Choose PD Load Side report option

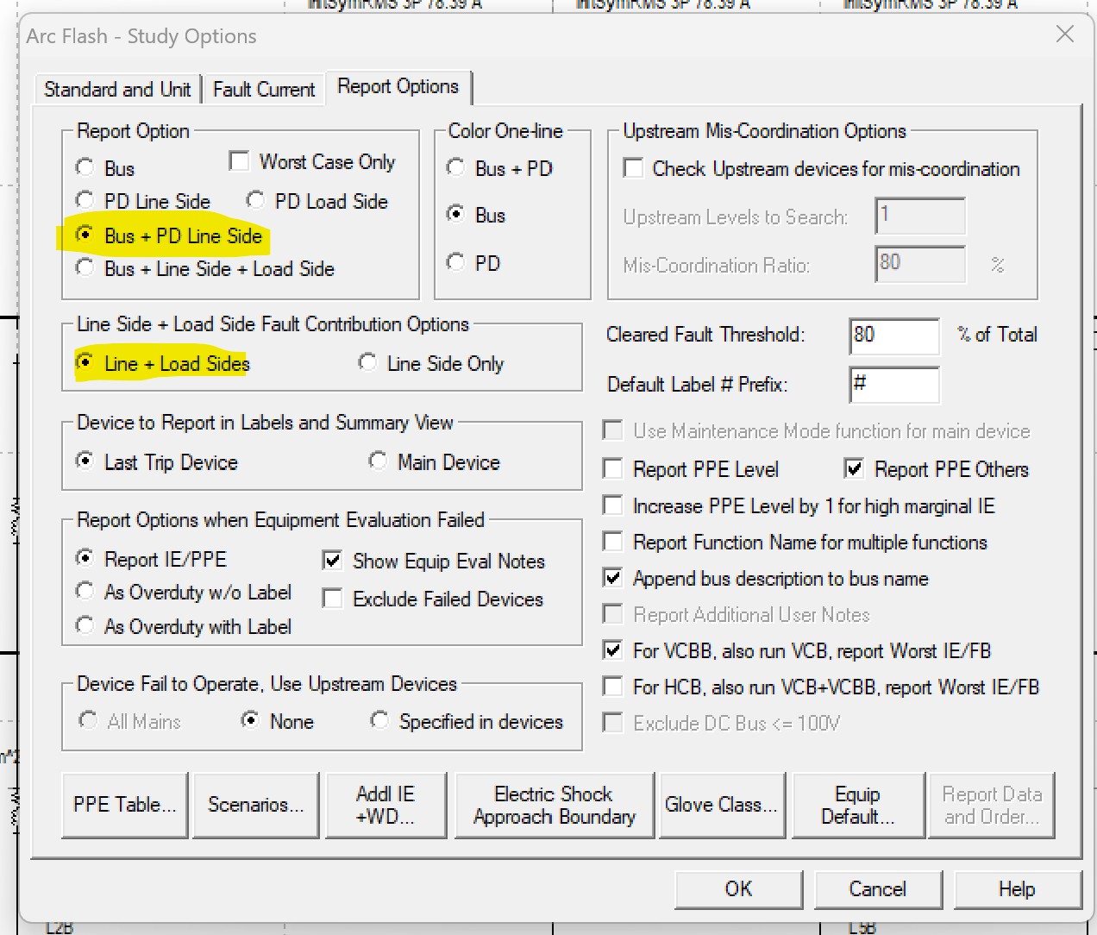click(256, 201)
